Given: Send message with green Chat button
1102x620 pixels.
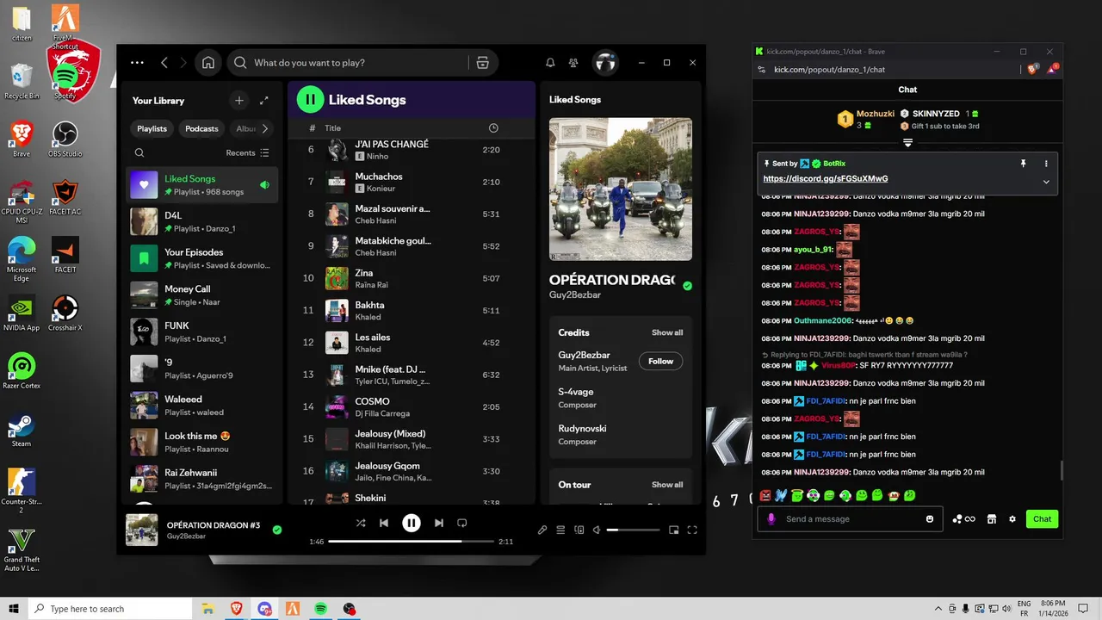Looking at the screenshot, I should [1042, 519].
